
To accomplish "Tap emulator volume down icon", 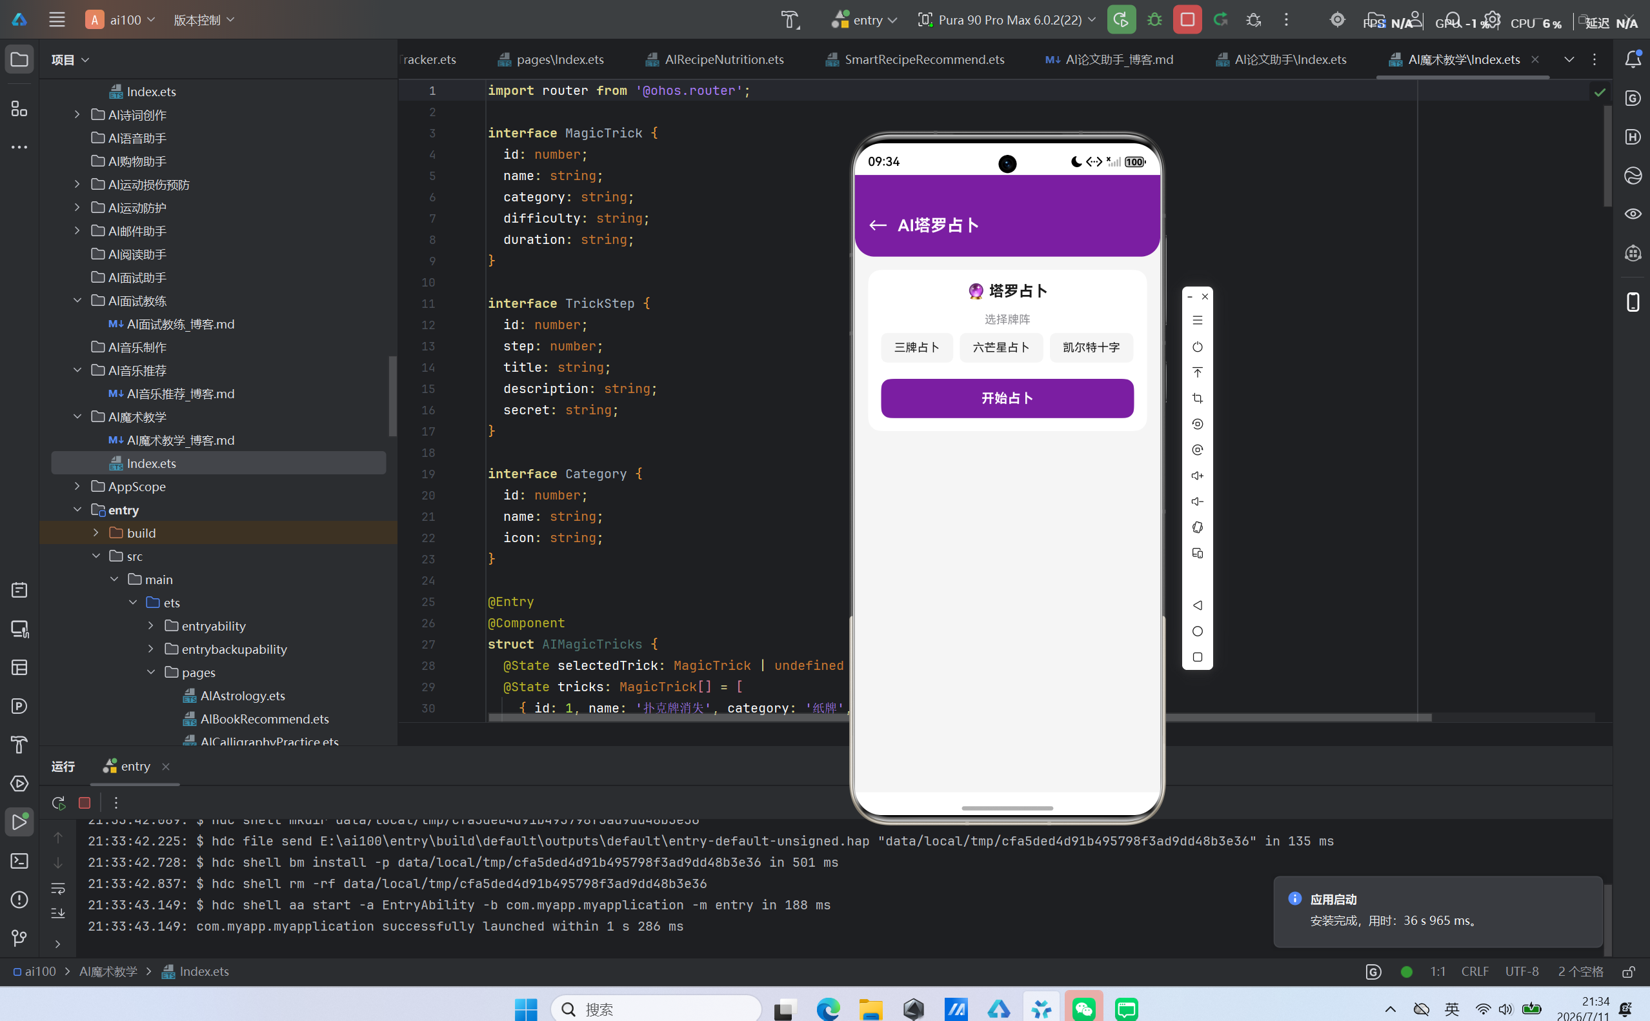I will point(1197,501).
